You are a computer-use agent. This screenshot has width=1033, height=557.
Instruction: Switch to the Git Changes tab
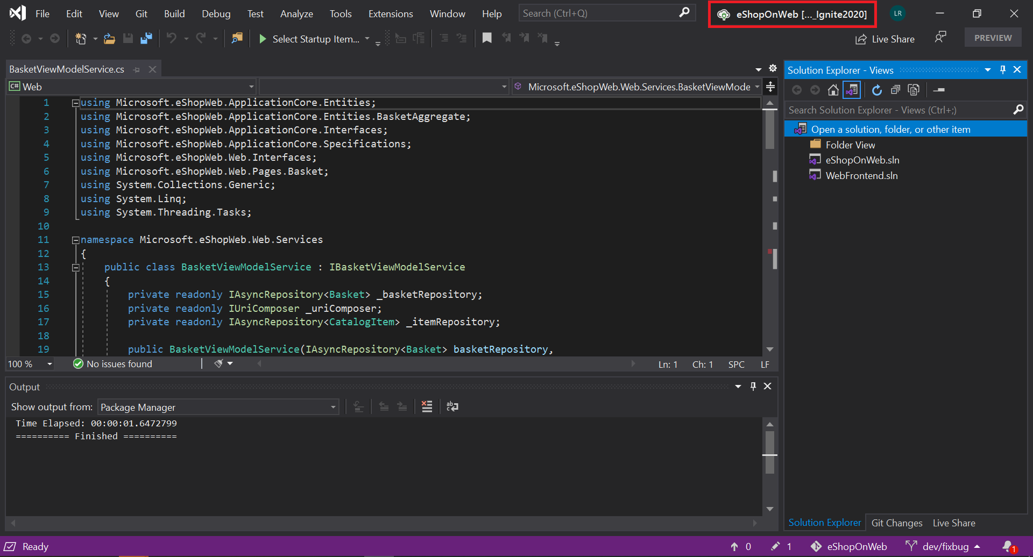(x=896, y=522)
